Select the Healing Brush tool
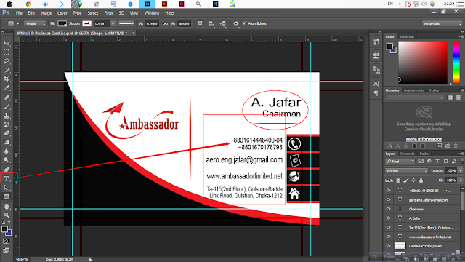 (x=7, y=98)
